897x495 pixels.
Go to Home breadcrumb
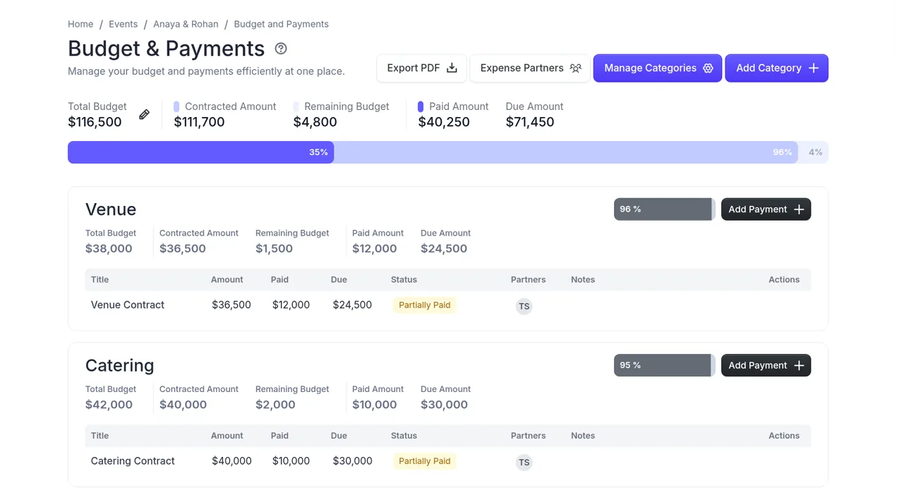point(80,24)
